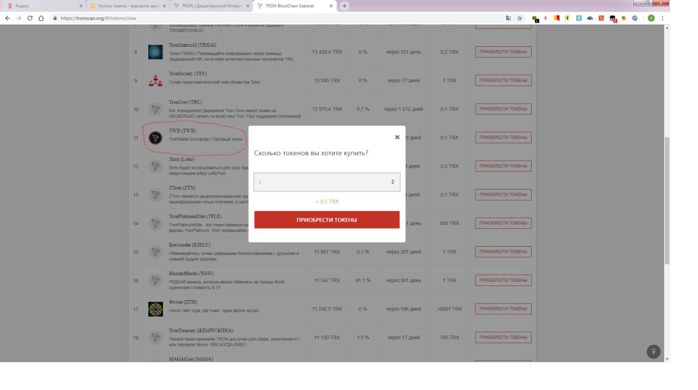Go back to the previous page

pos(8,18)
